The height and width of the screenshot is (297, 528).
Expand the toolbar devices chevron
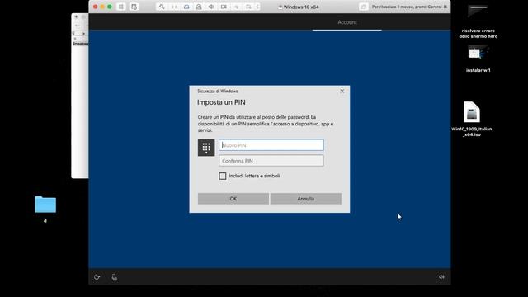click(x=257, y=7)
